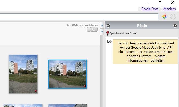Viewport: 179px width, 107px height.
Task: Dismiss warning via Schließen link
Action: pos(157,60)
